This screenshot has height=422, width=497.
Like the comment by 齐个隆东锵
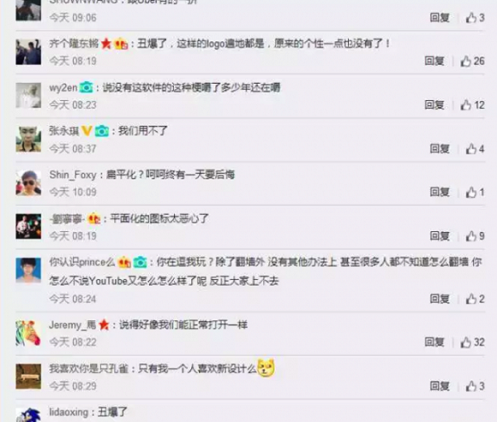(x=472, y=61)
